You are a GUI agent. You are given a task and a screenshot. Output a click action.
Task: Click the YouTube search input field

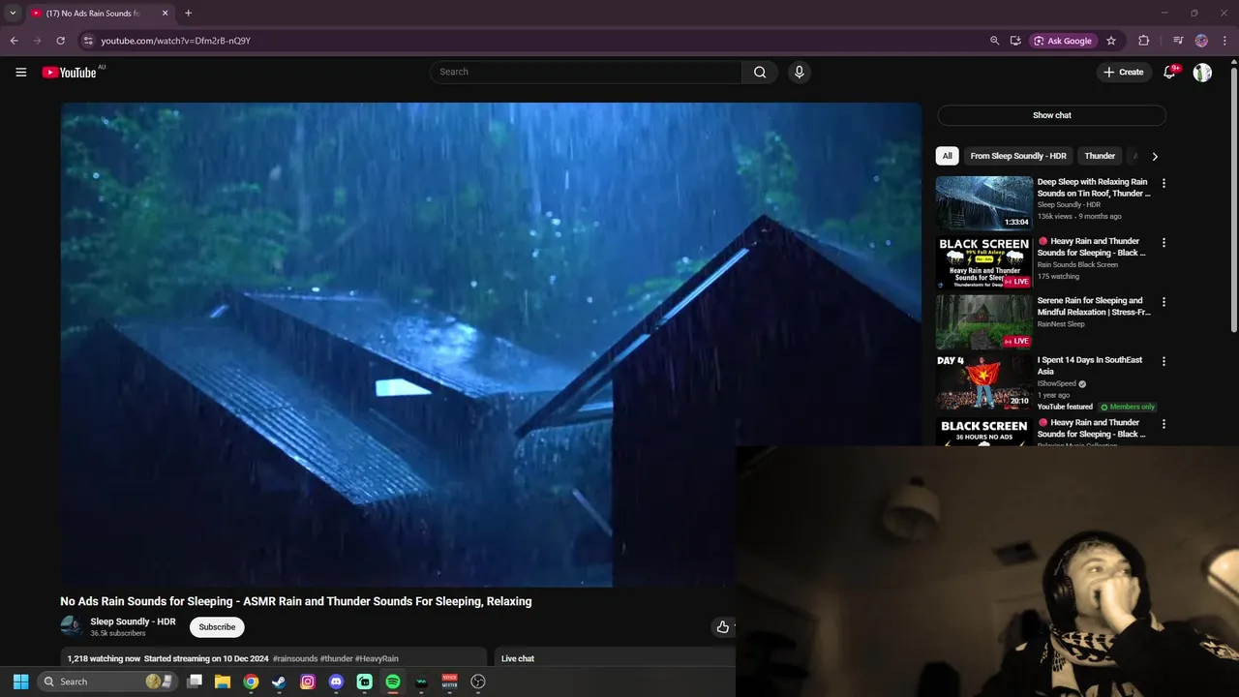click(586, 72)
